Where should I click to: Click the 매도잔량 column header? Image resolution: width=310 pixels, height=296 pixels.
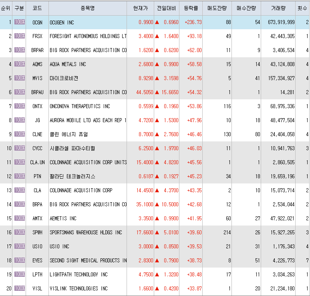217,8
